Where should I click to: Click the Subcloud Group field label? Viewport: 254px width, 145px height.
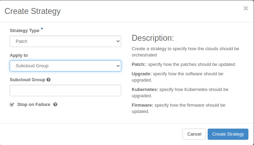[x=28, y=80]
